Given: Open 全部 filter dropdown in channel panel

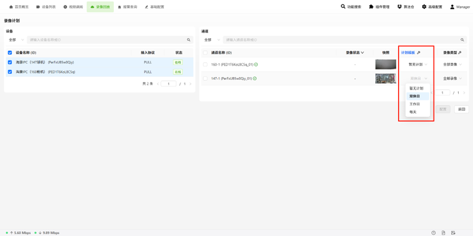Looking at the screenshot, I should tap(212, 40).
